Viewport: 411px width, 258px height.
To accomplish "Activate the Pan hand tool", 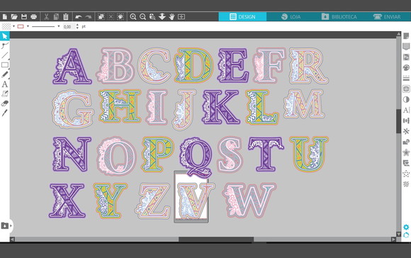I will 171,17.
